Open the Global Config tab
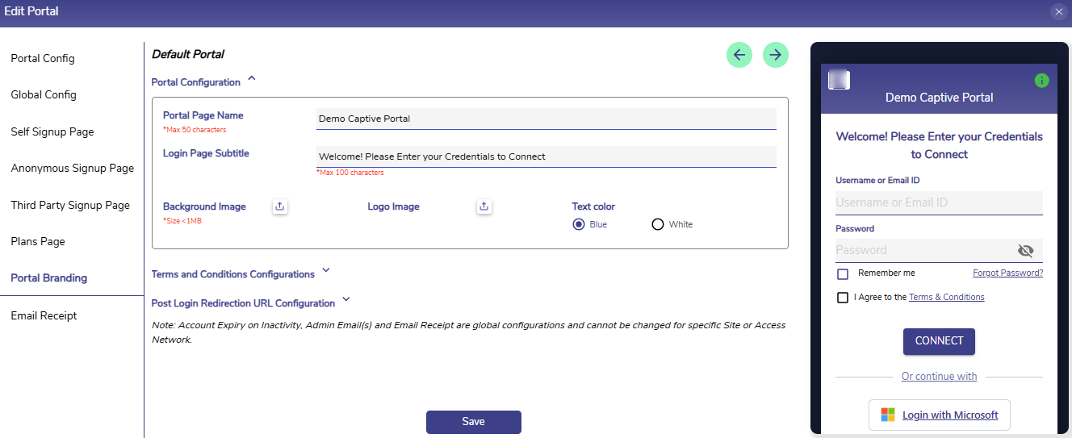This screenshot has height=438, width=1072. [x=44, y=95]
